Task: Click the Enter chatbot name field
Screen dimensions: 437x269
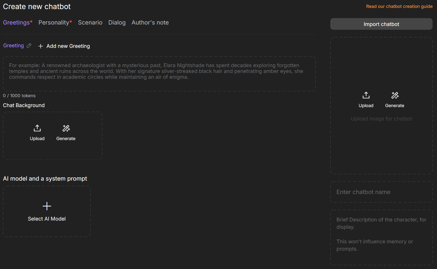Action: (381, 192)
